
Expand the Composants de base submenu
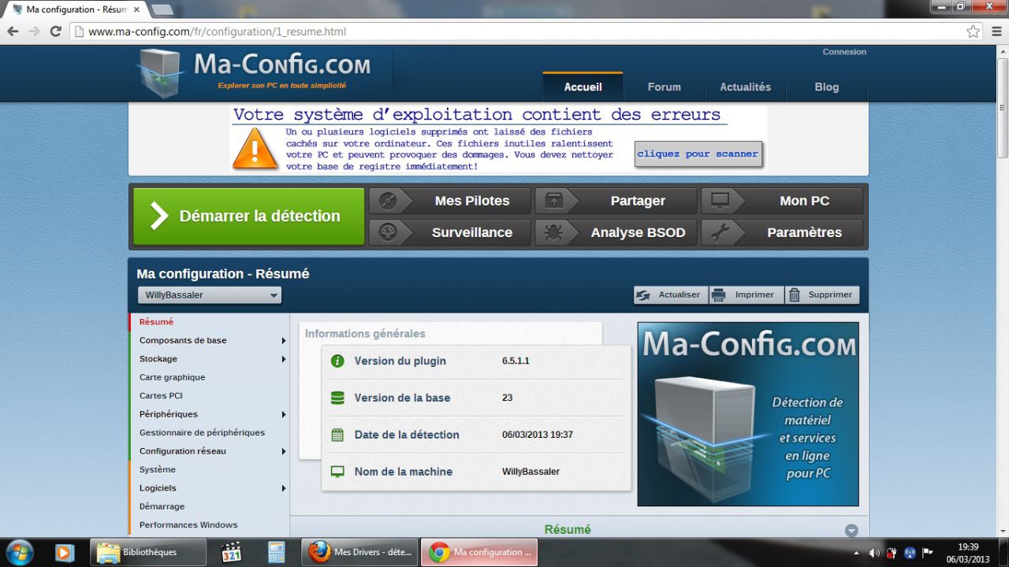(283, 341)
